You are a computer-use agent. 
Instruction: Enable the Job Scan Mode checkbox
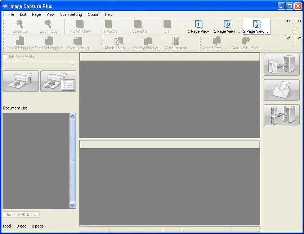5,57
